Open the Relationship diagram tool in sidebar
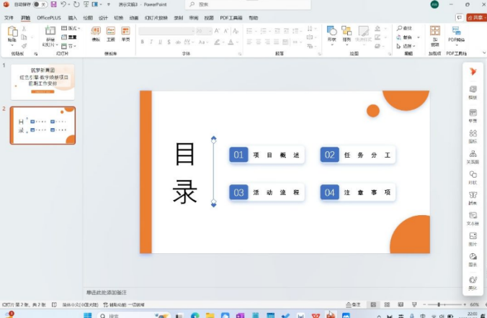The height and width of the screenshot is (318, 487). coord(473,155)
